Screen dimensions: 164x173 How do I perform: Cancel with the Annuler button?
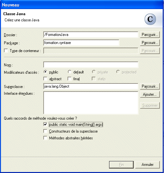[148, 165]
